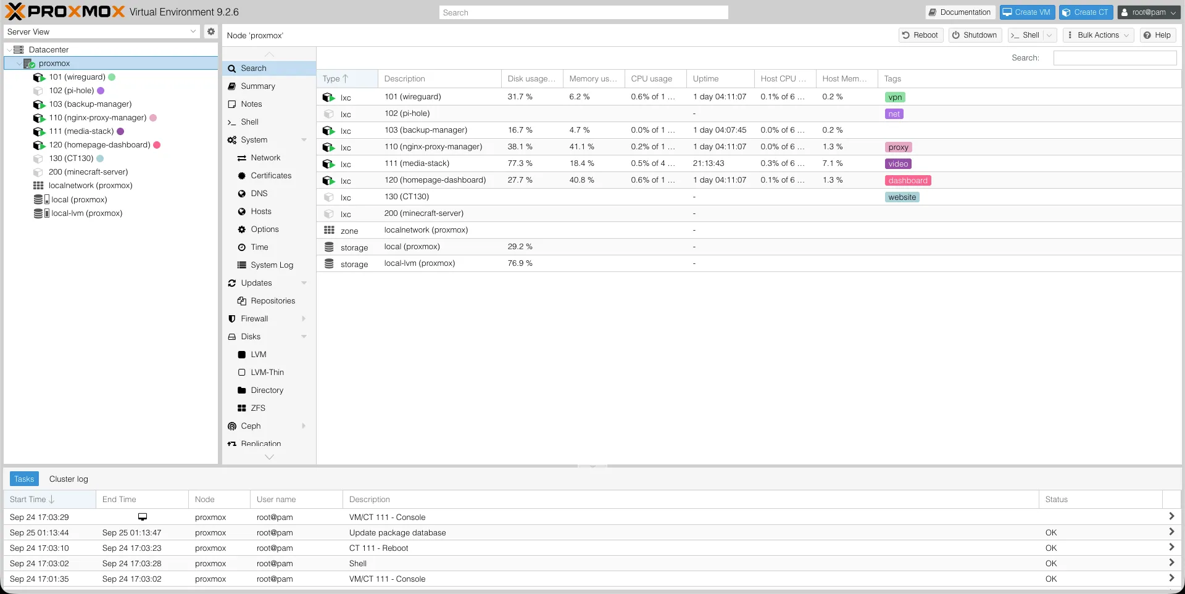The image size is (1185, 594).
Task: Click the website tag in CT130 row
Action: pos(902,197)
